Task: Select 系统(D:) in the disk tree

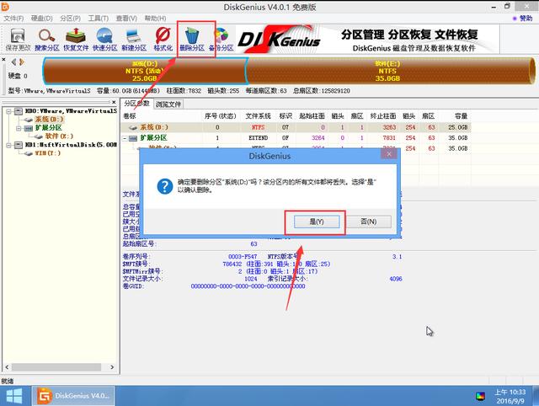Action: point(49,120)
